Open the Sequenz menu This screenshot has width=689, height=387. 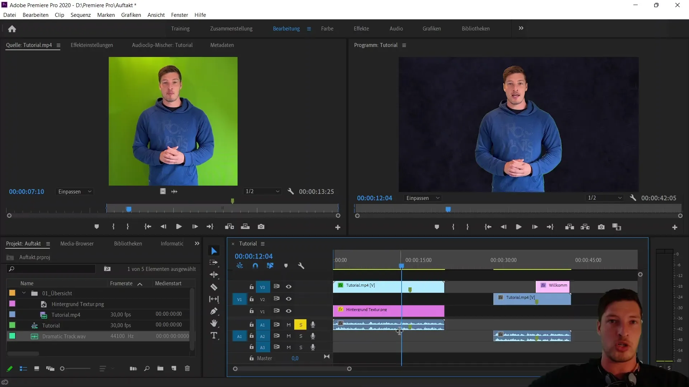point(80,15)
